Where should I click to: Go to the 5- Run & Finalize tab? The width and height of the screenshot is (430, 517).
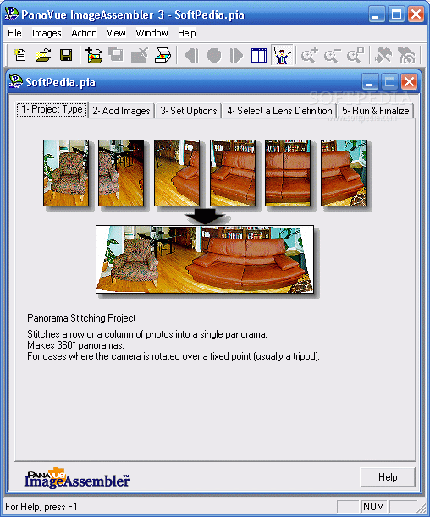[375, 111]
